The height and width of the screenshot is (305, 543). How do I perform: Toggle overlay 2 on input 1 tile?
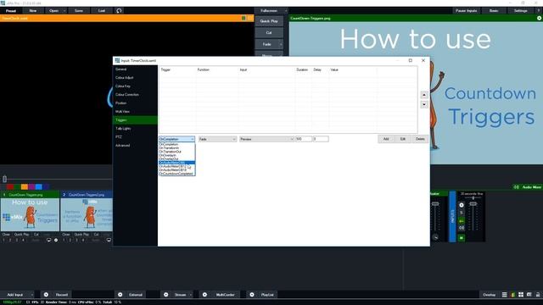click(x=10, y=240)
